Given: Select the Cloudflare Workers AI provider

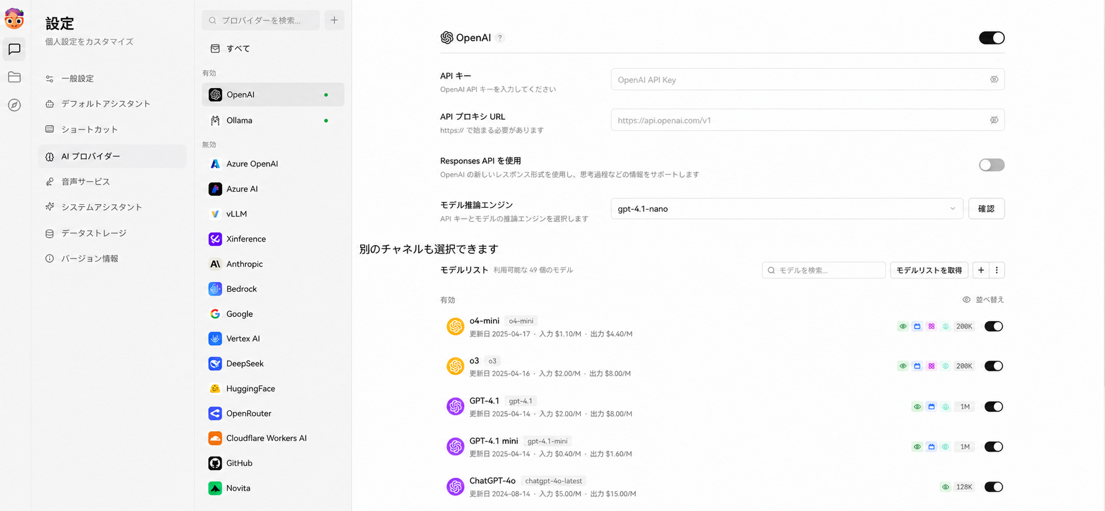Looking at the screenshot, I should pos(273,439).
